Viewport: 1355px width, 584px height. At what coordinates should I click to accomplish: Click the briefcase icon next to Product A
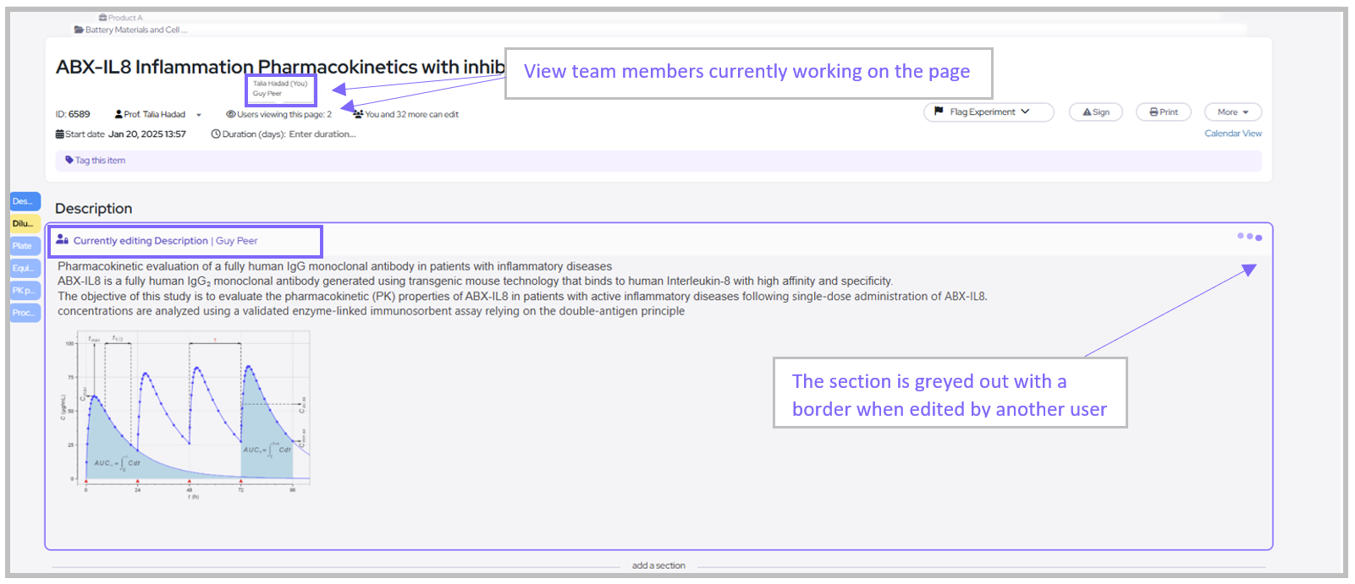[102, 18]
